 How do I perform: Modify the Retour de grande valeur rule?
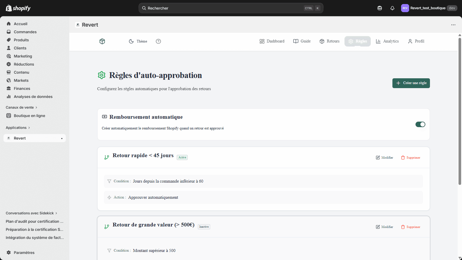pos(384,227)
